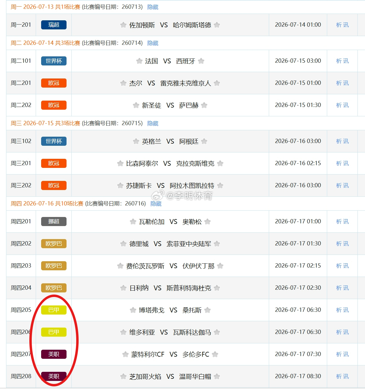The image size is (365, 390).
Task: Click the 欧罗巴 tag in row 周四204
Action: click(x=54, y=288)
